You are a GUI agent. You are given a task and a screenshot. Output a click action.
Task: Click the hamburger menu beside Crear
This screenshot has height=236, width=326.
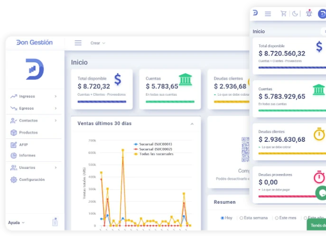click(78, 43)
